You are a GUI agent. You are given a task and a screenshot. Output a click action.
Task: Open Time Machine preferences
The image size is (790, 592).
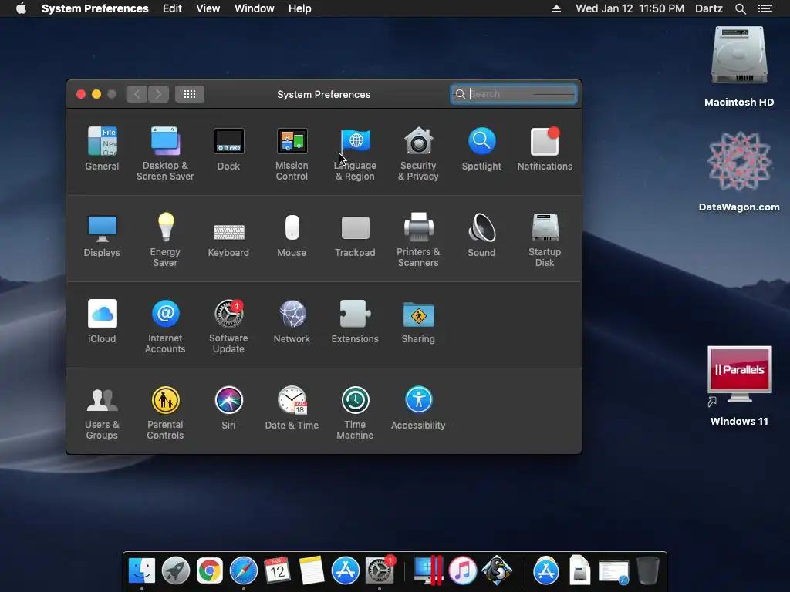355,413
